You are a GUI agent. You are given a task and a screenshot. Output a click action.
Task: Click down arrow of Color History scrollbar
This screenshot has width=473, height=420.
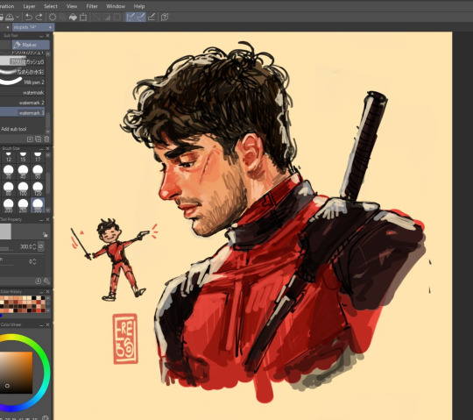pos(47,310)
